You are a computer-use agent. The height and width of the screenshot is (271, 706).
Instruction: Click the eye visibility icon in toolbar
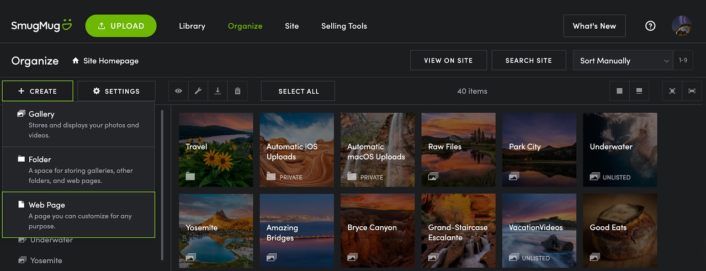pyautogui.click(x=178, y=91)
